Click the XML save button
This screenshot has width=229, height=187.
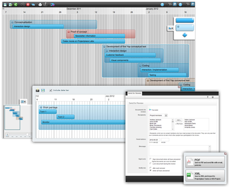click(x=205, y=176)
